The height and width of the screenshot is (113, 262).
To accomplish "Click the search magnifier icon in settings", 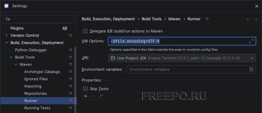I will point(7,19).
